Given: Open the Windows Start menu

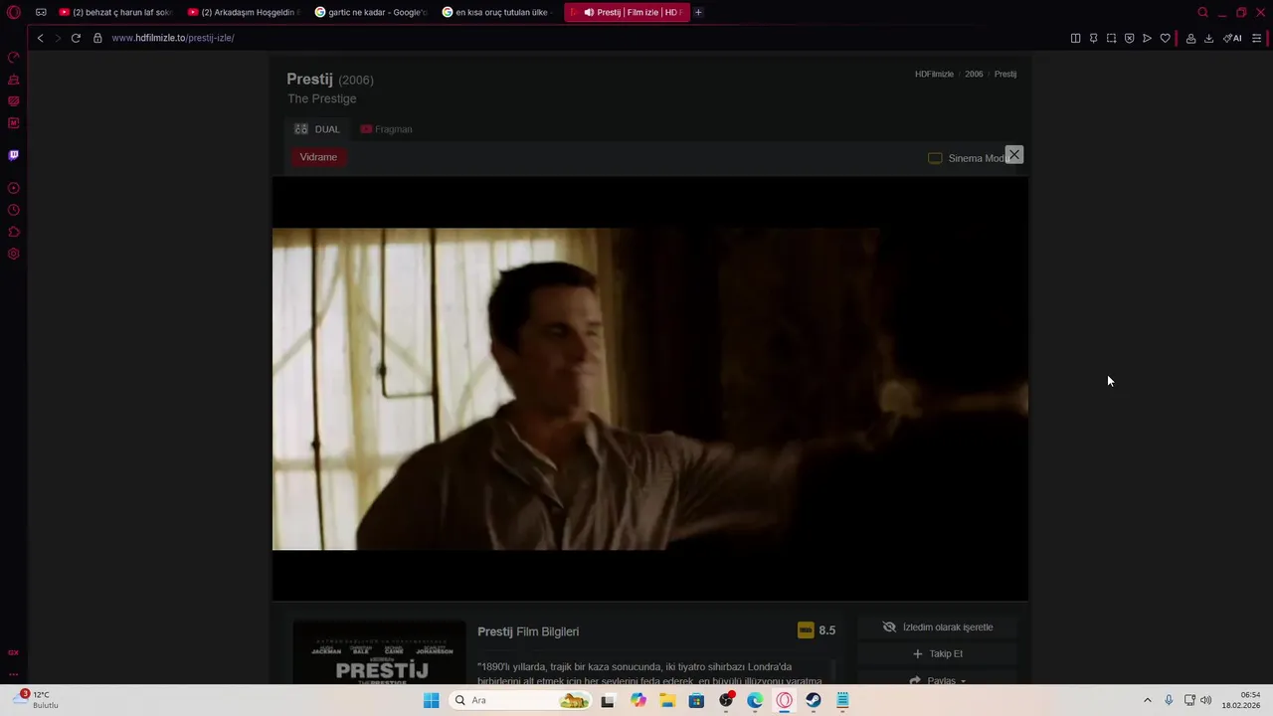Looking at the screenshot, I should (x=431, y=700).
